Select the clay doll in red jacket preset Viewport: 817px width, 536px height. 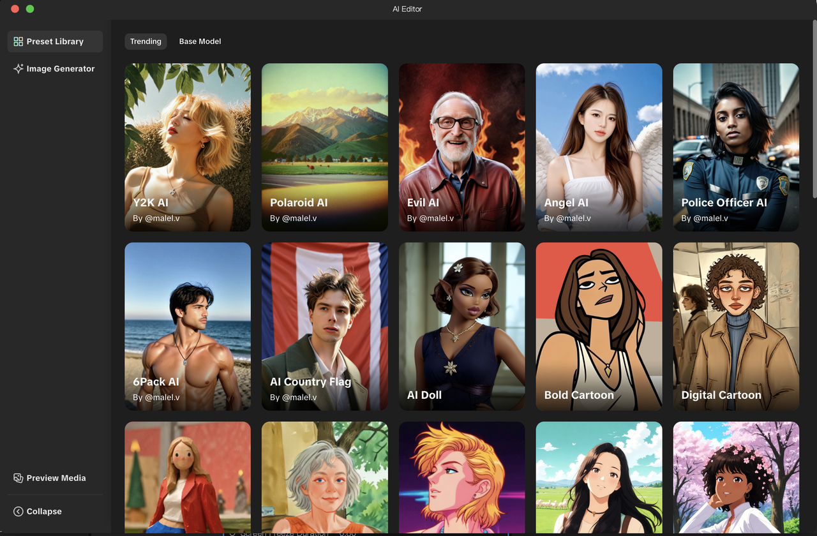[x=188, y=477]
